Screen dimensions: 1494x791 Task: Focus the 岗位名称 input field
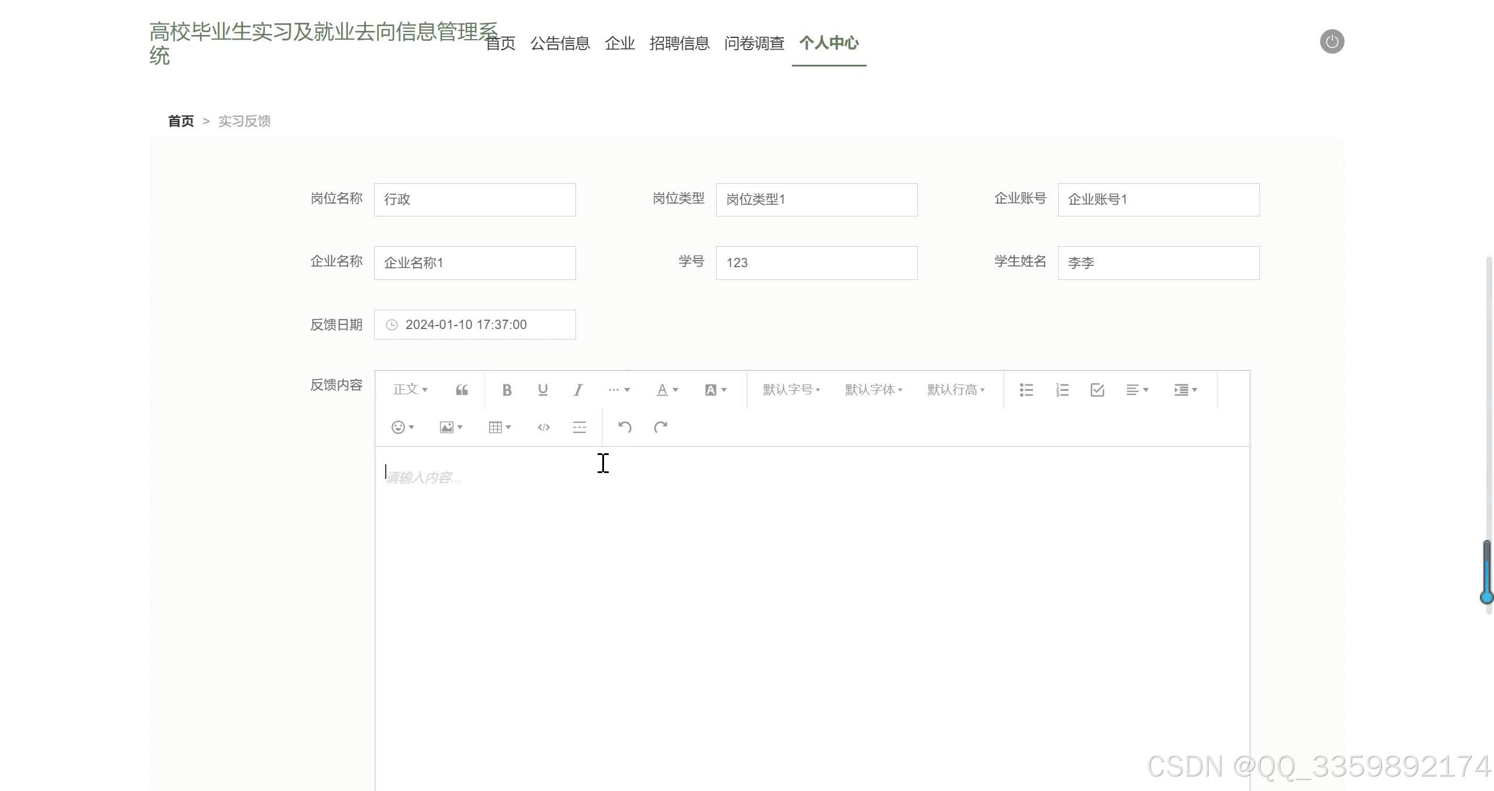(x=474, y=199)
